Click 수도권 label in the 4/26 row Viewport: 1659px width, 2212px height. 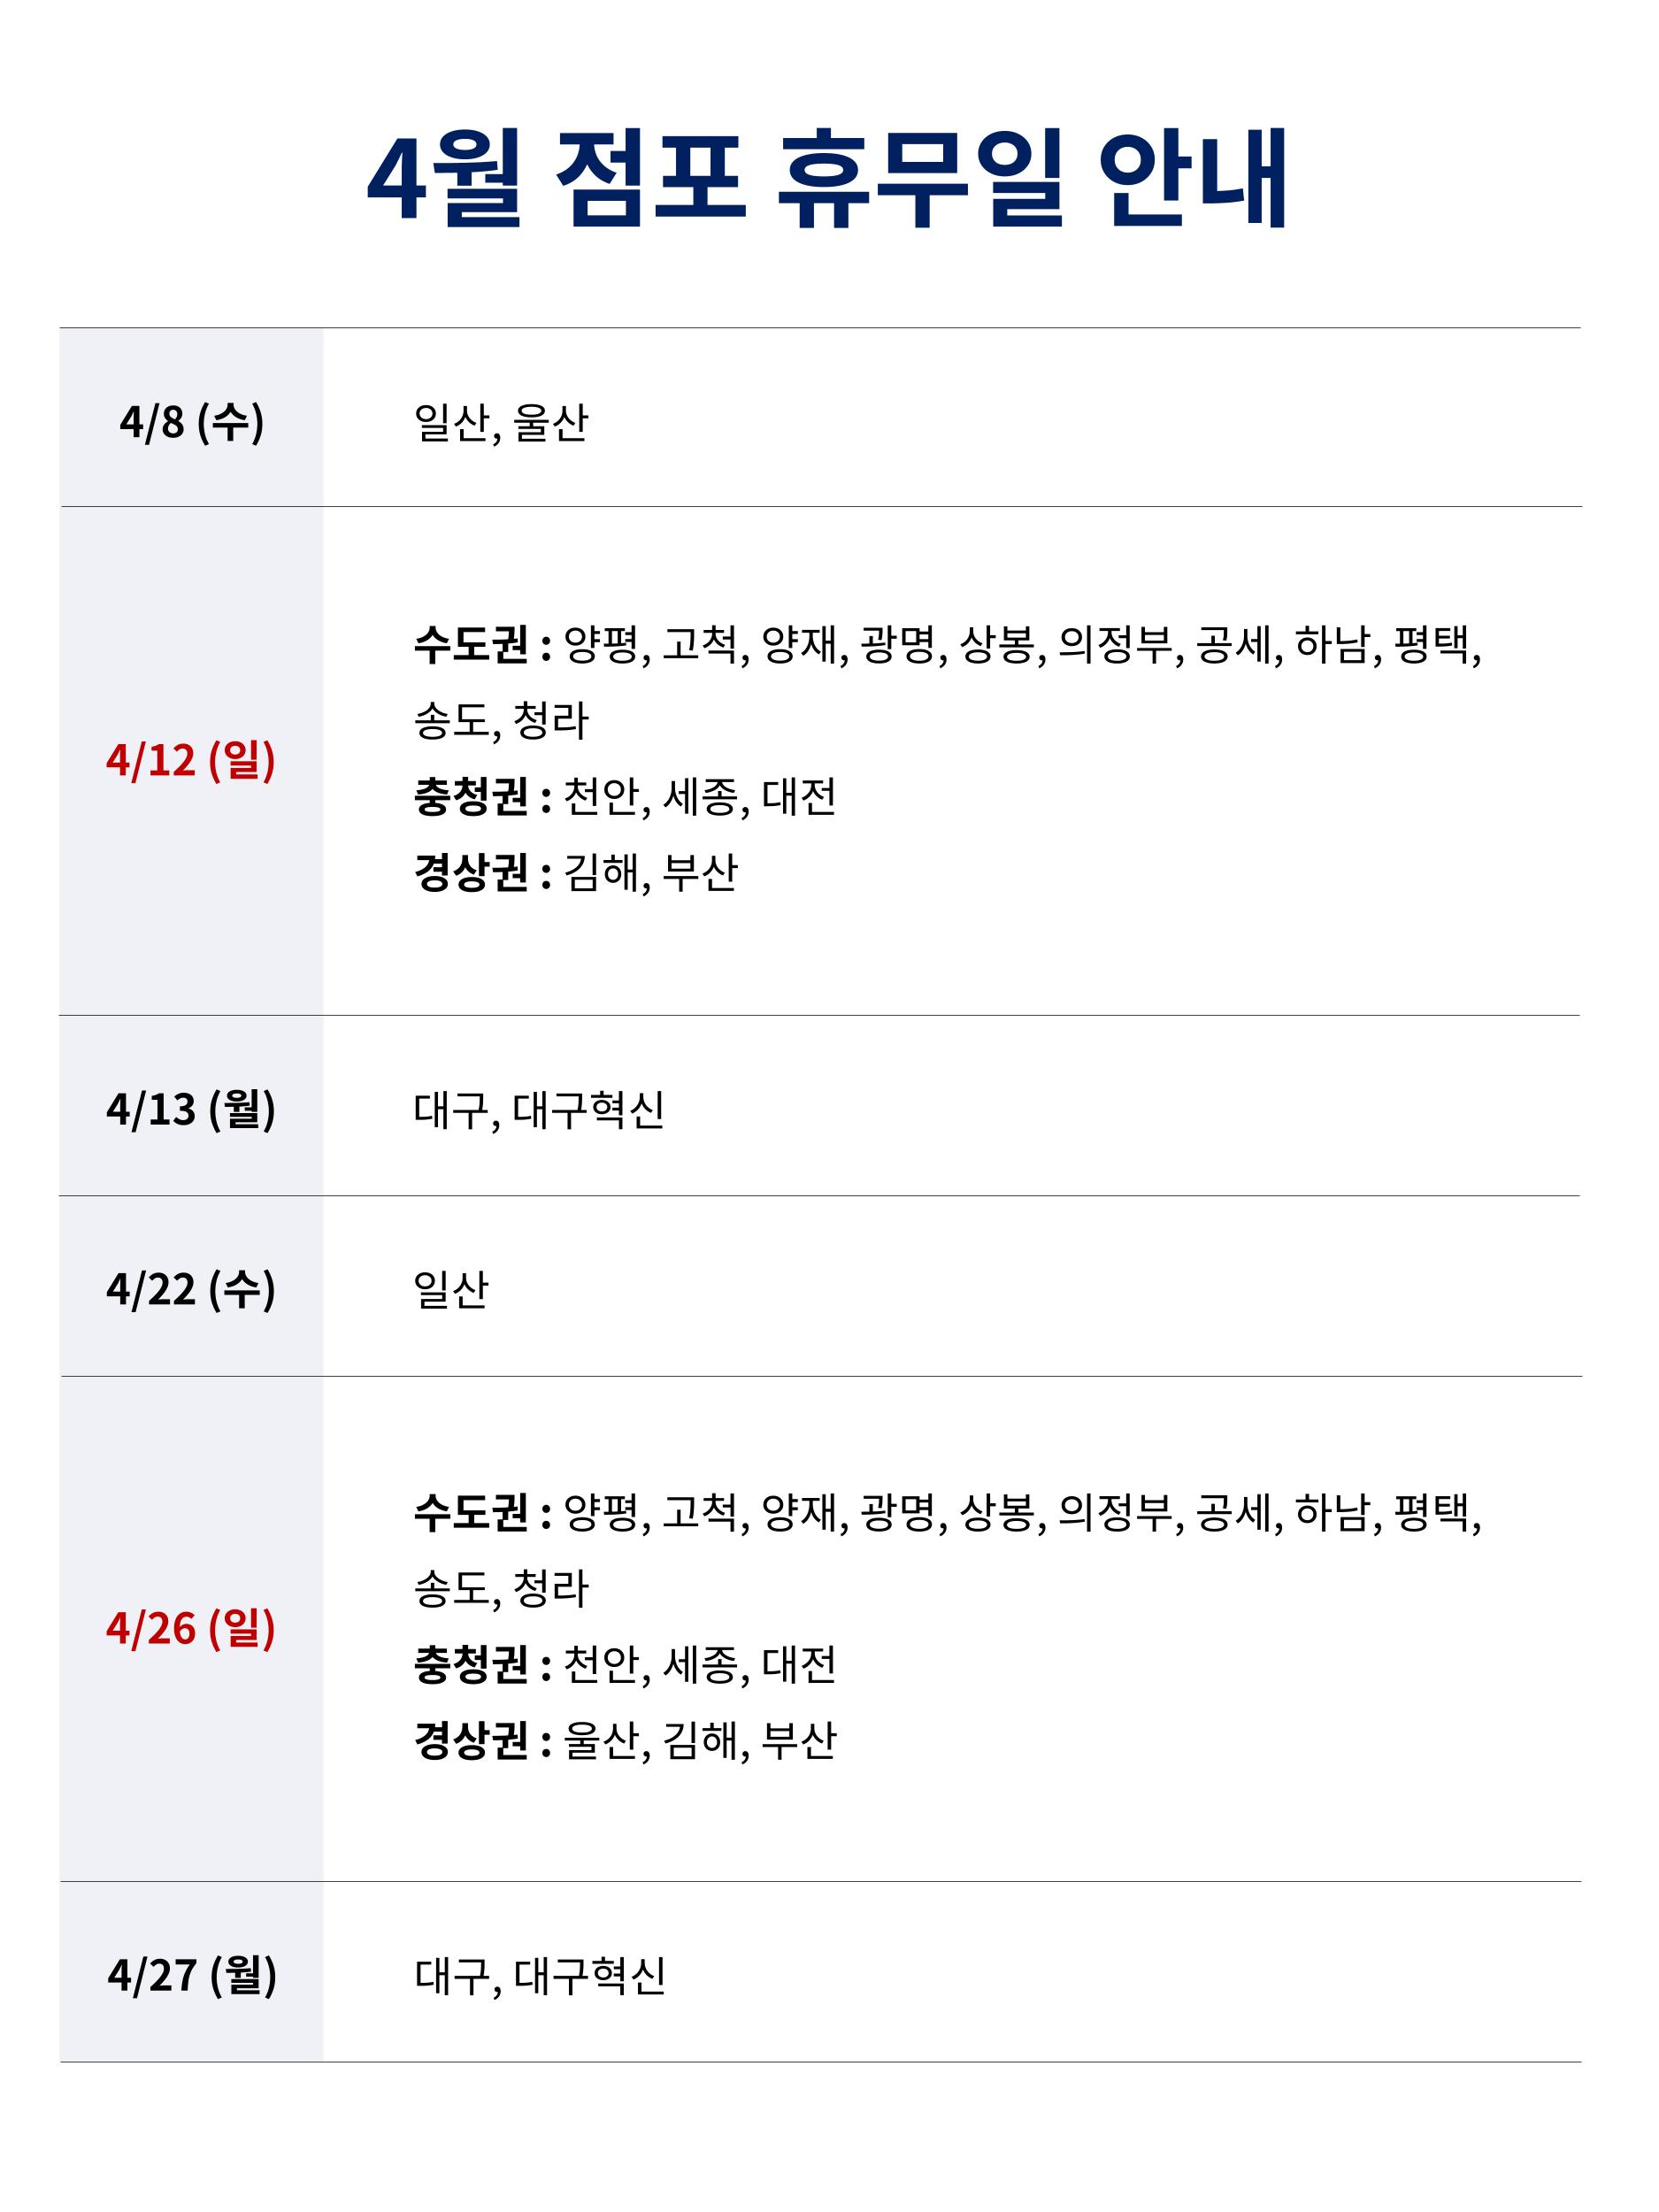pos(471,1514)
